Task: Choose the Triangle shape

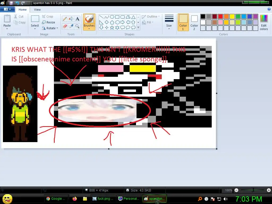Action: [133, 17]
